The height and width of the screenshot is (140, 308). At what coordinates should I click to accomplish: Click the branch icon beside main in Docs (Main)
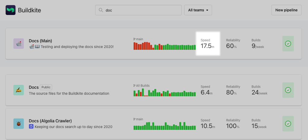(x=134, y=39)
